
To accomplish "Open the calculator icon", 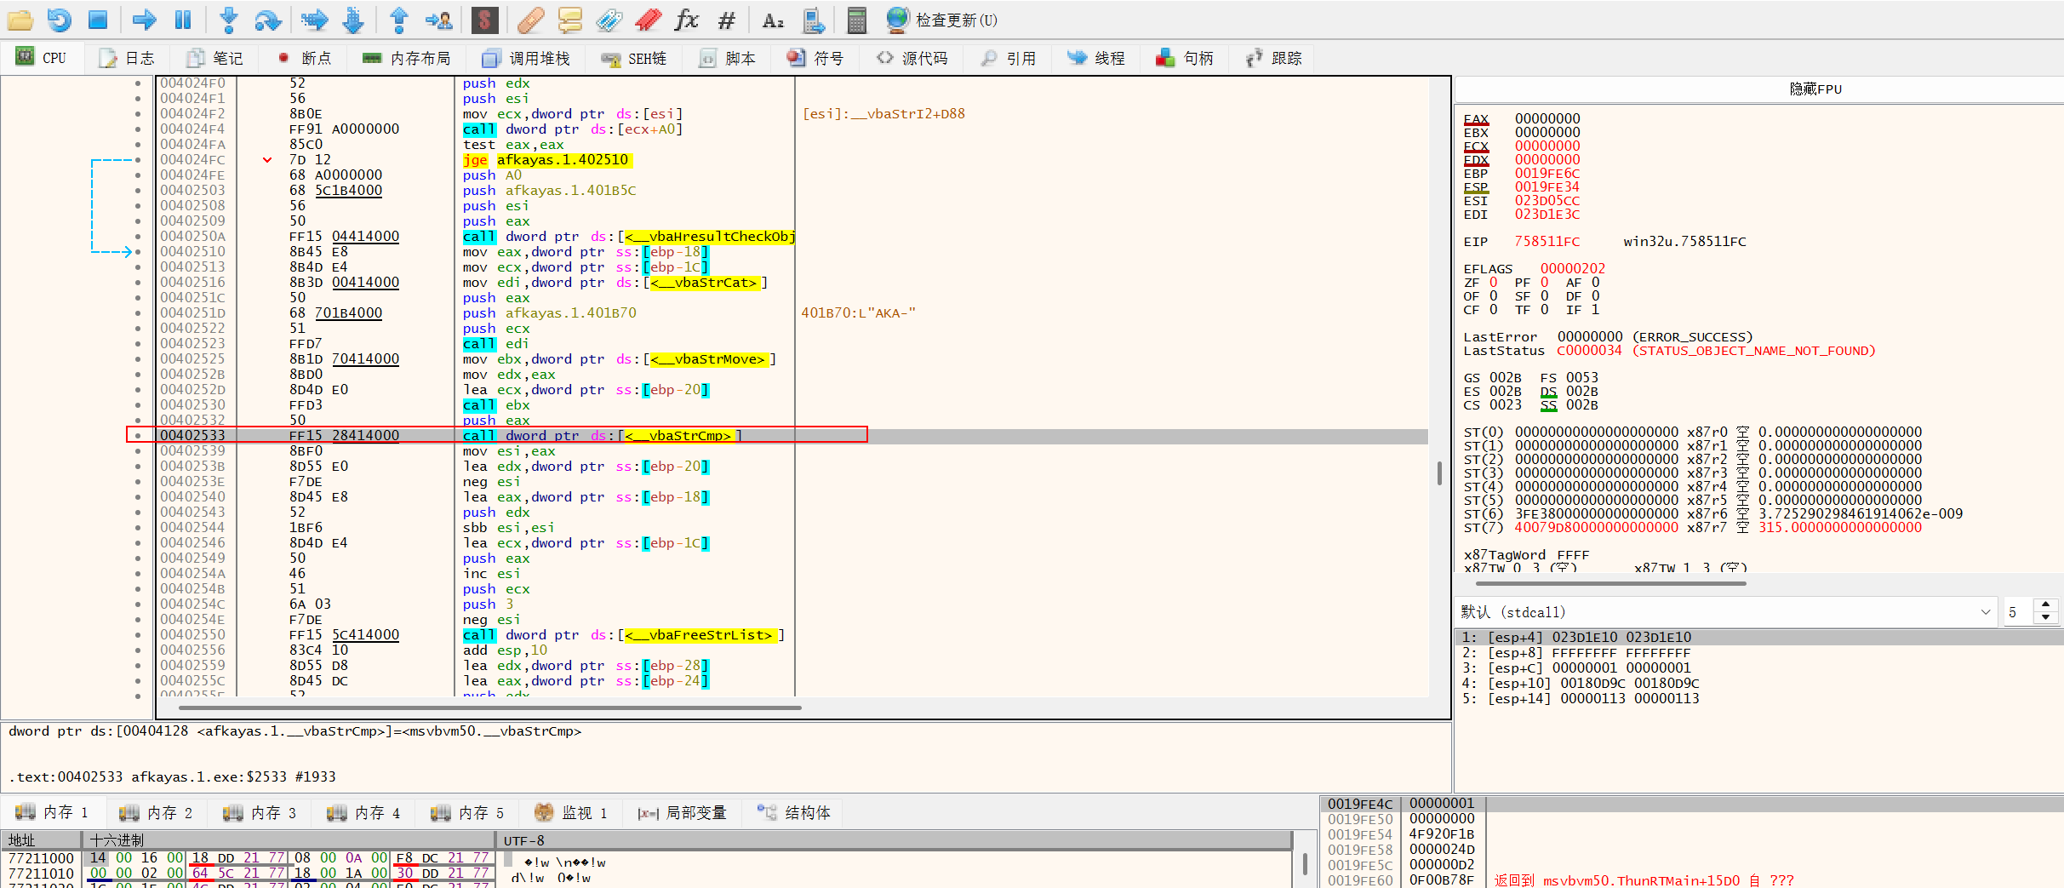I will coord(857,20).
